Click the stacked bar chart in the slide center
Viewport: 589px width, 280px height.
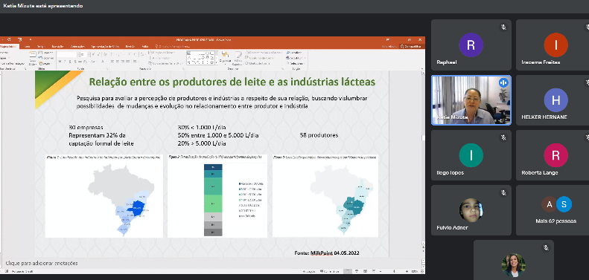[x=217, y=195]
